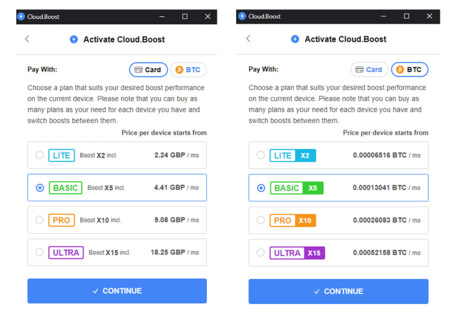Click CONTINUE button in right window
The image size is (451, 312).
tap(338, 291)
